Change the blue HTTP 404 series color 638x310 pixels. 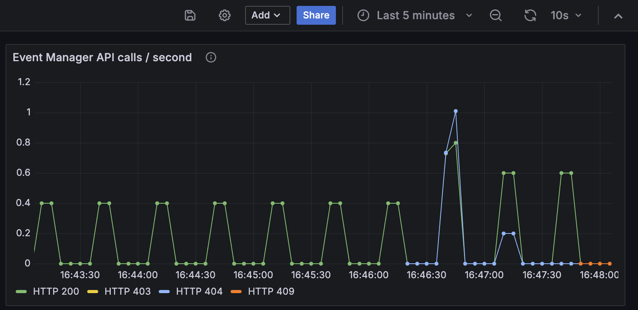tap(164, 292)
